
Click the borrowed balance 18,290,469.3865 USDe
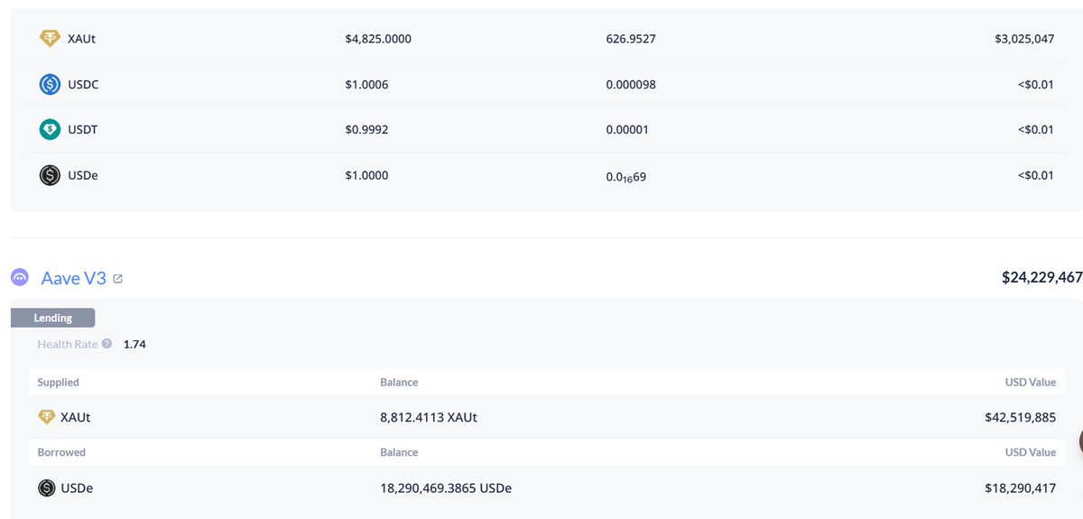pos(446,488)
